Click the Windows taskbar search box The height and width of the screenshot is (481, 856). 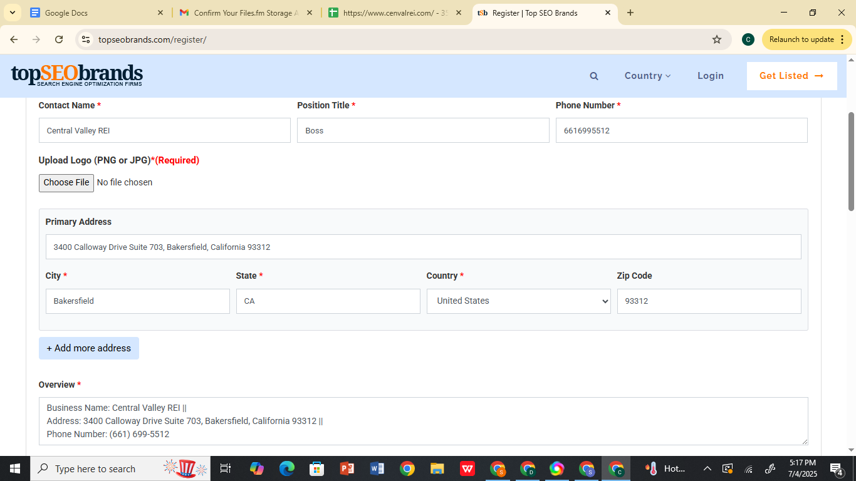pos(121,468)
